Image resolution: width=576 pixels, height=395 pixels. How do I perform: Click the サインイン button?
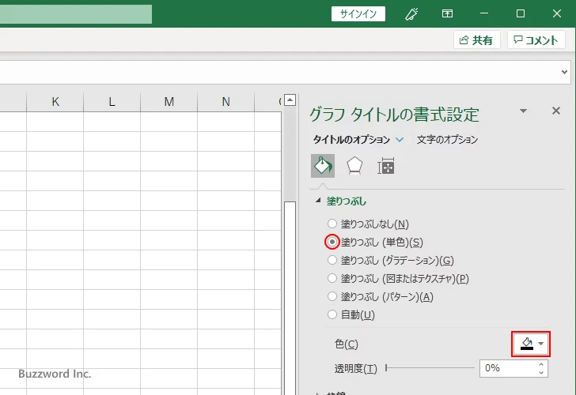[x=358, y=13]
